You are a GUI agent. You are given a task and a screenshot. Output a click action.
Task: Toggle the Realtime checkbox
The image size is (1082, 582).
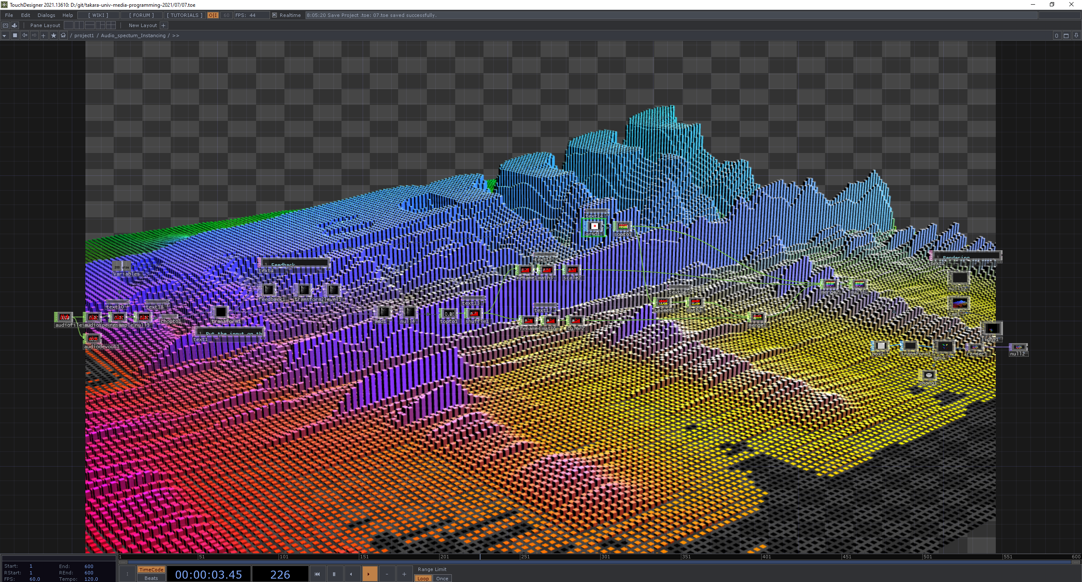tap(275, 15)
